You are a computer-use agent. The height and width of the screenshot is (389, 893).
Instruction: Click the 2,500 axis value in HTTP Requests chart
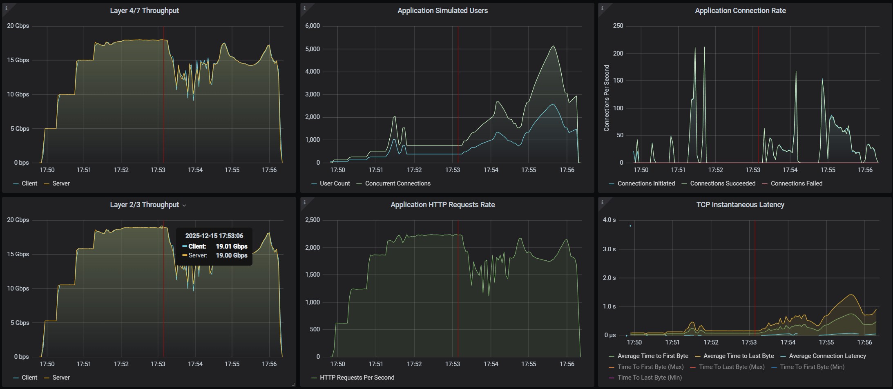coord(313,220)
